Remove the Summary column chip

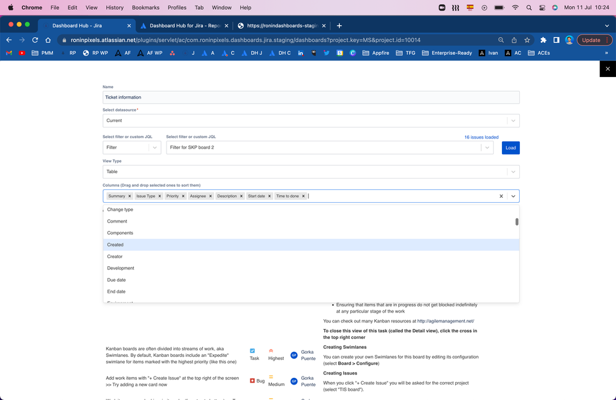129,195
